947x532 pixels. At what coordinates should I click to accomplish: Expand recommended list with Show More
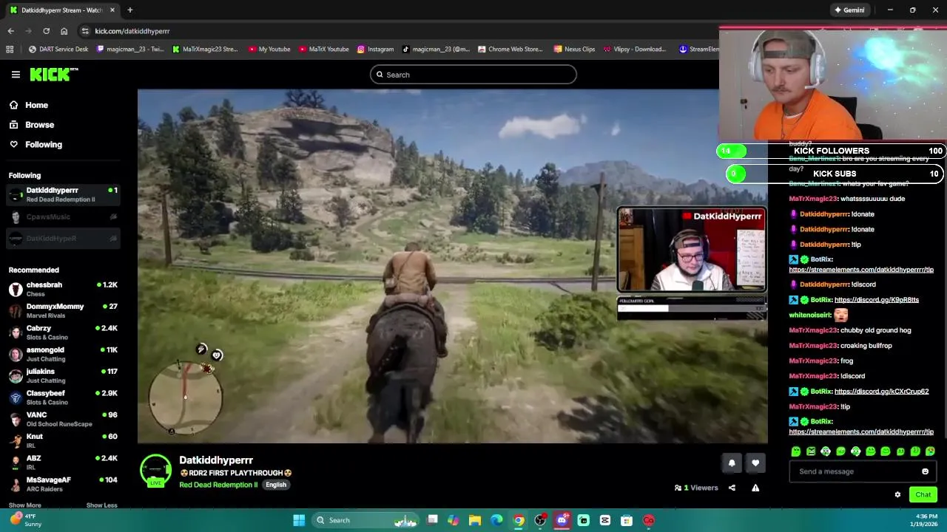point(24,505)
